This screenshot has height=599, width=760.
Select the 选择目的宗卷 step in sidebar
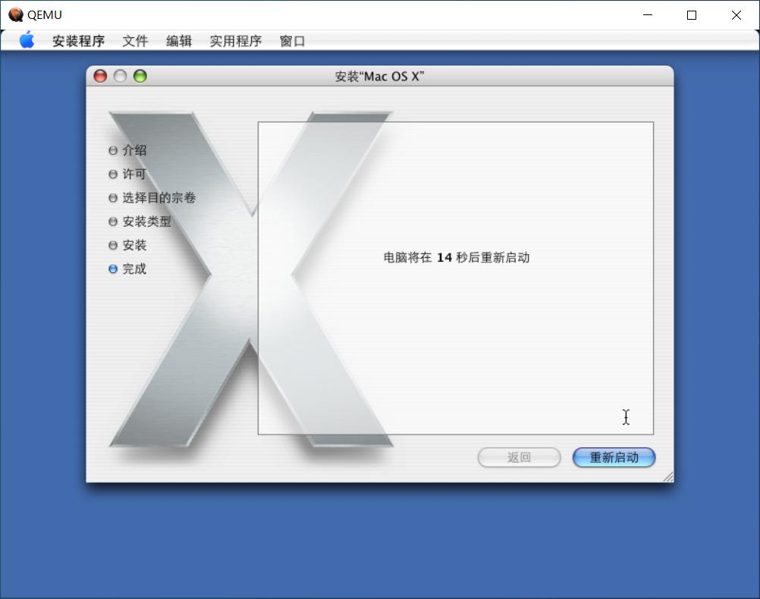point(159,198)
